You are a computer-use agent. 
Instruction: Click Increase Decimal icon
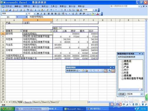pyautogui.click(x=73, y=14)
